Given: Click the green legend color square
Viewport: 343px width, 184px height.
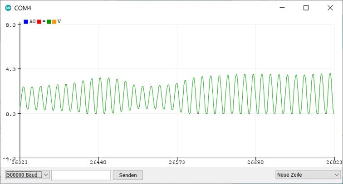Looking at the screenshot, I should 49,22.
